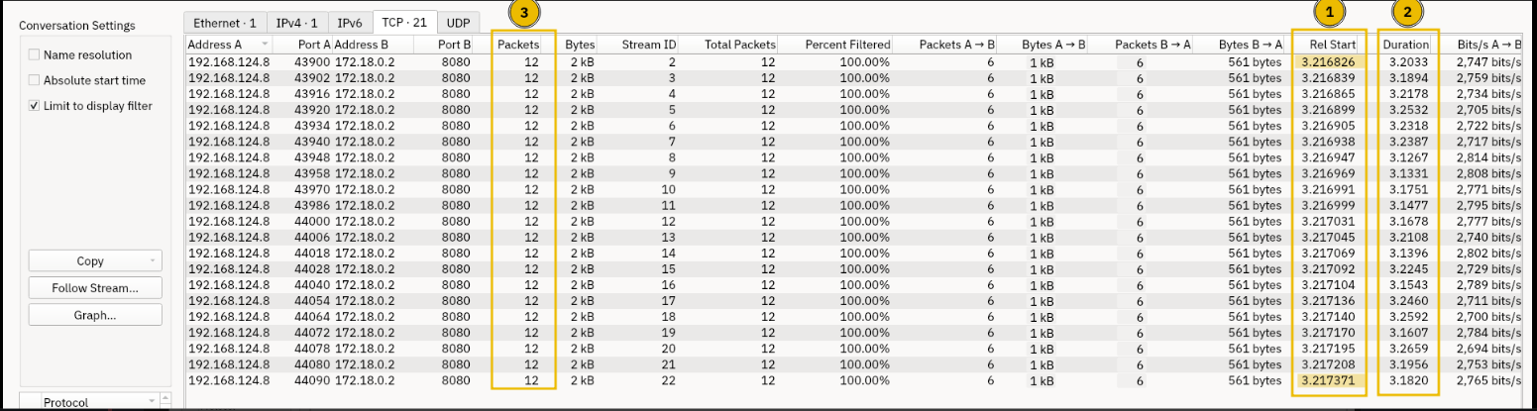Select the IPv6 tab
The width and height of the screenshot is (1537, 411).
[x=350, y=22]
